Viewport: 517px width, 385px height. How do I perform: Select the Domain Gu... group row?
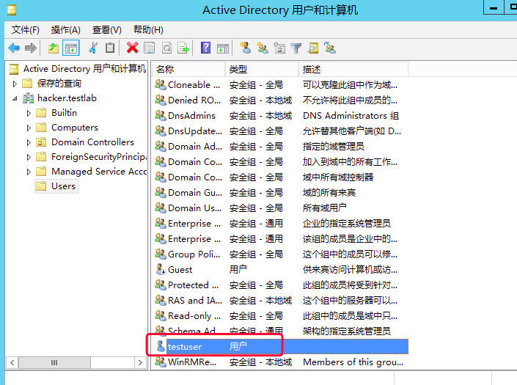pyautogui.click(x=282, y=192)
